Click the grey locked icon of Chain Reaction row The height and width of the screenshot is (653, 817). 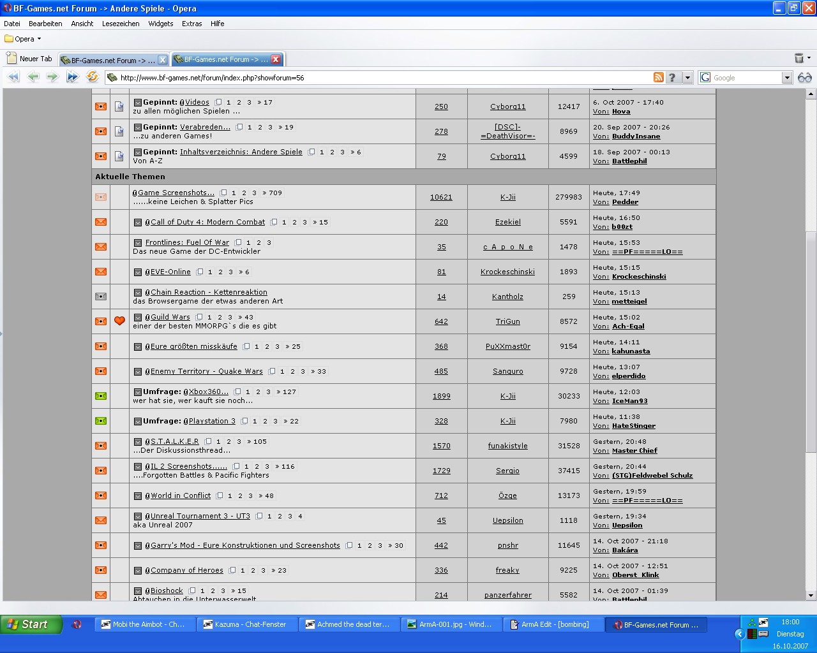[x=101, y=297]
